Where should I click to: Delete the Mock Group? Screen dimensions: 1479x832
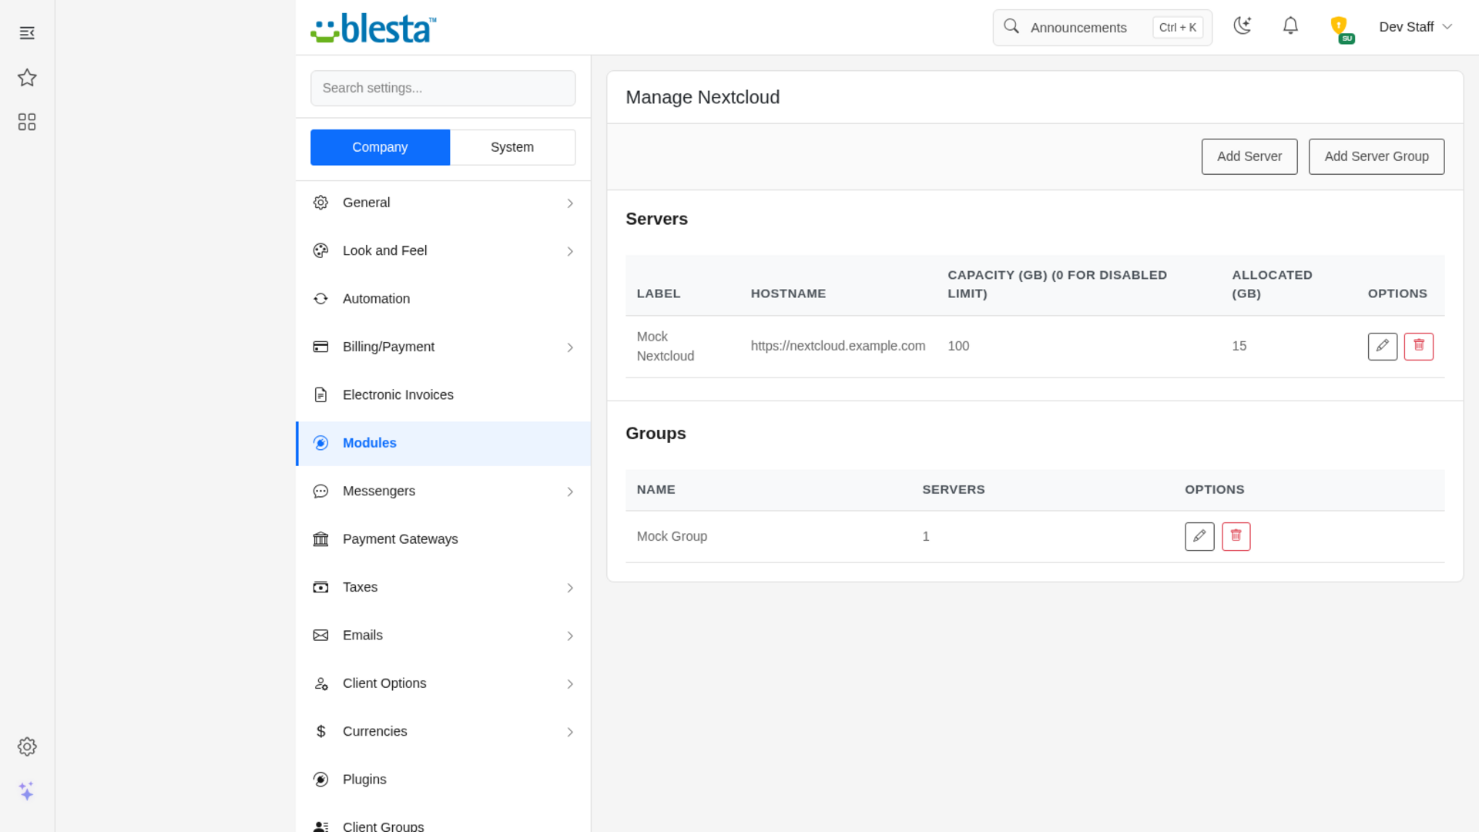pos(1236,537)
